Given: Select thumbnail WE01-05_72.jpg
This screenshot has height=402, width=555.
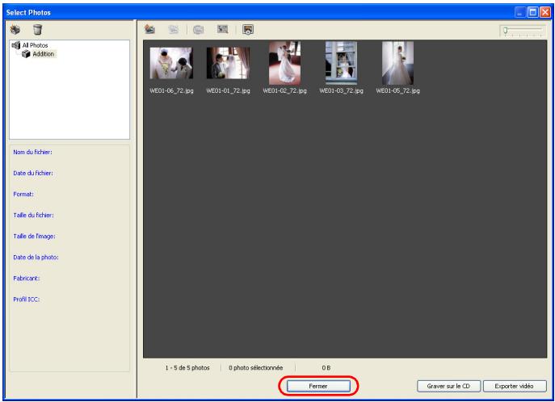Looking at the screenshot, I should click(x=397, y=63).
